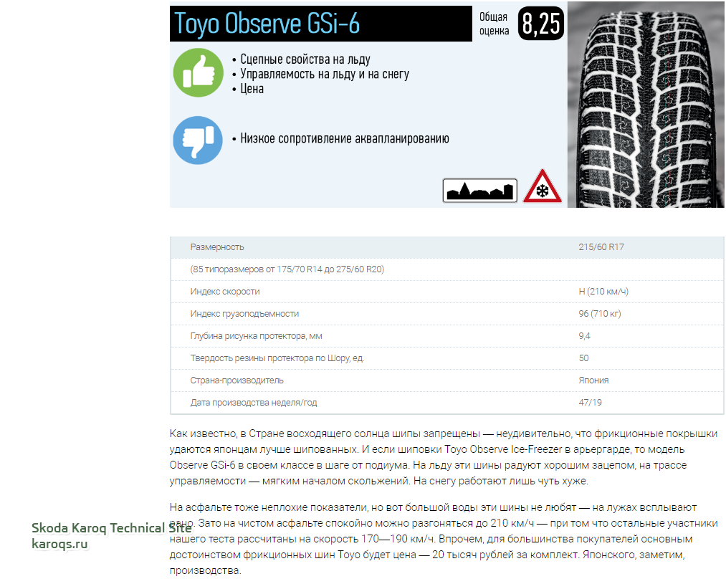This screenshot has width=726, height=584.
Task: Click the "Размерность" table row label
Action: 217,247
